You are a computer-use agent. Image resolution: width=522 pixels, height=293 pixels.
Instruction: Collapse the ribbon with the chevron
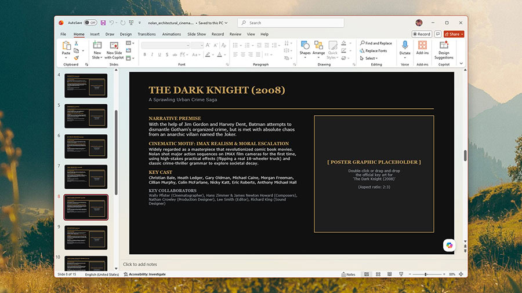point(461,64)
